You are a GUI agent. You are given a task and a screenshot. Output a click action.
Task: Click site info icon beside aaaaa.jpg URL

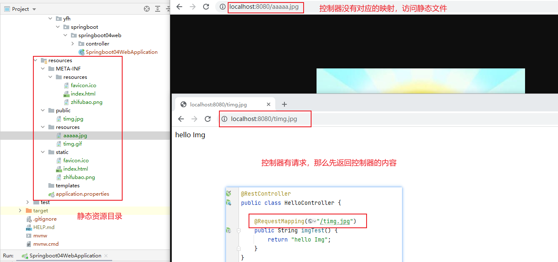click(223, 7)
